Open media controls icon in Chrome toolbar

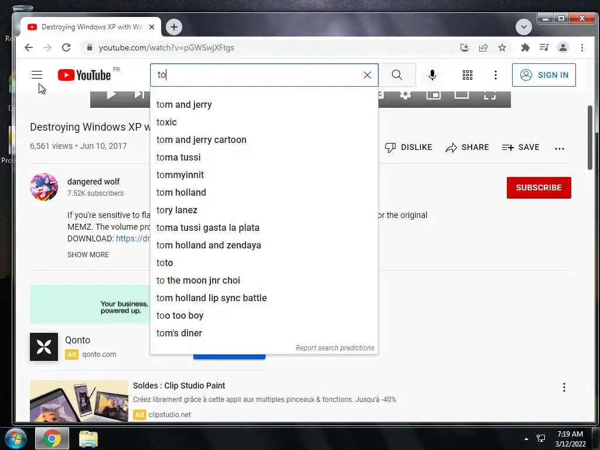coord(544,47)
